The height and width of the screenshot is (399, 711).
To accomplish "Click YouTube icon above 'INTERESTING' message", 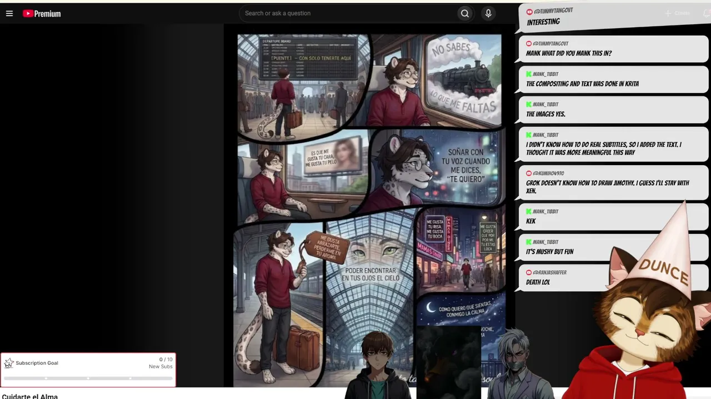I will pos(529,12).
